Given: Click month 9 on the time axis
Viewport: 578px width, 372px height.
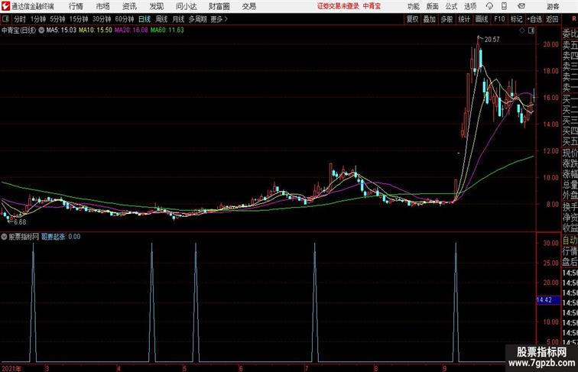Looking at the screenshot, I should [444, 369].
